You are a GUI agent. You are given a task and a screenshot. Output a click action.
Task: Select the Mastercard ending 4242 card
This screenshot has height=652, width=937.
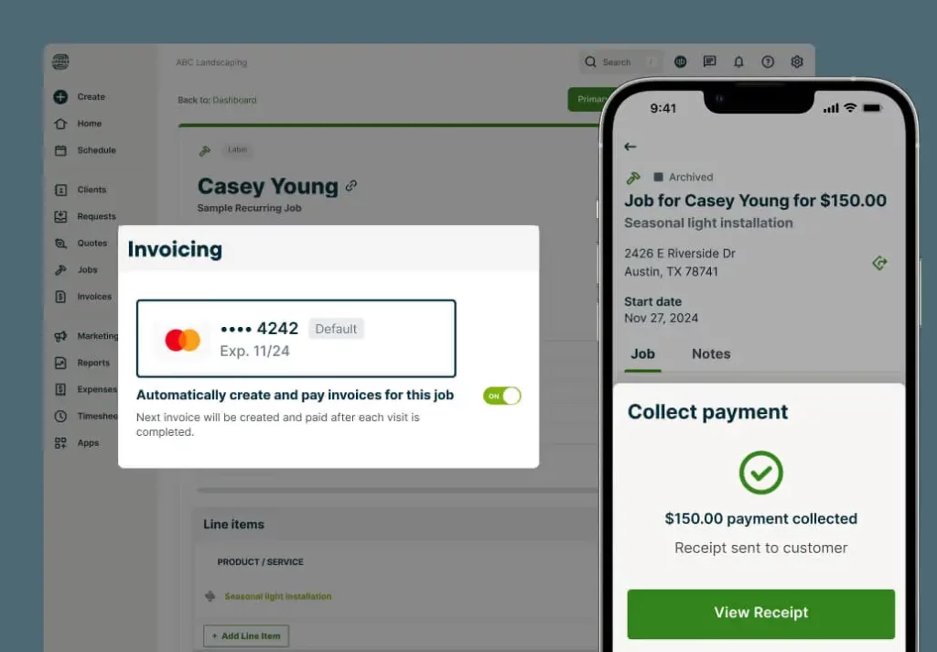(296, 339)
